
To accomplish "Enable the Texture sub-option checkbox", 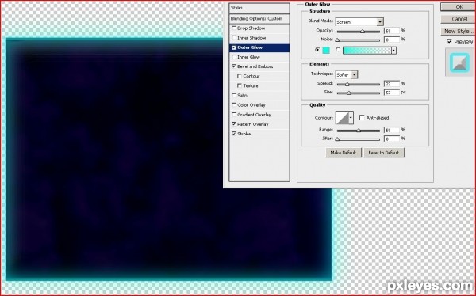I will click(240, 85).
